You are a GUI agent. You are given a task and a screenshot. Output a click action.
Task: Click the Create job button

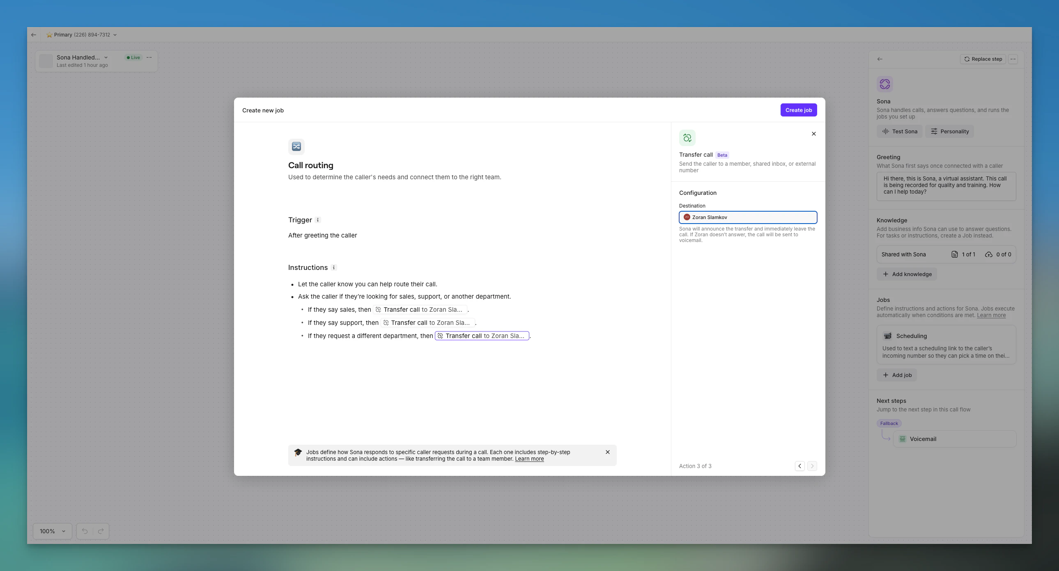click(798, 110)
